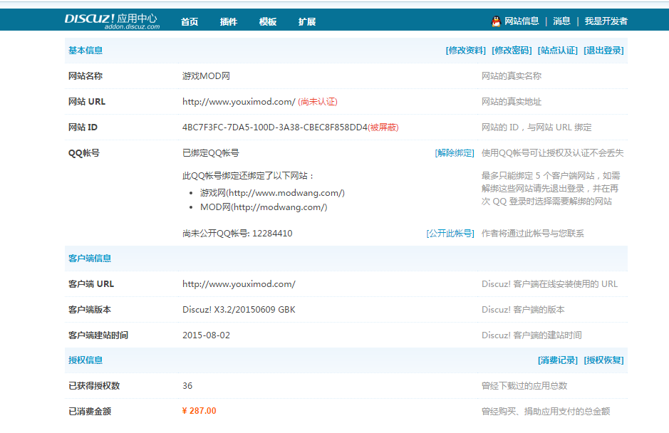Click the 已获得授权数 row label
Image resolution: width=669 pixels, height=433 pixels.
pyautogui.click(x=94, y=386)
